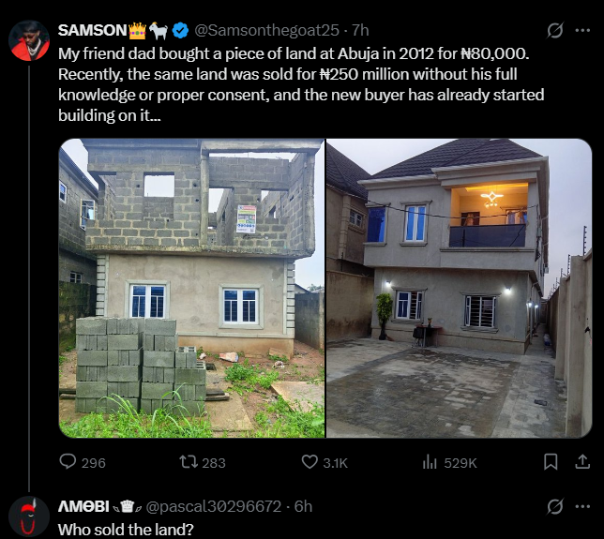Bookmark SAMSON's post
This screenshot has height=539, width=604.
coord(551,462)
